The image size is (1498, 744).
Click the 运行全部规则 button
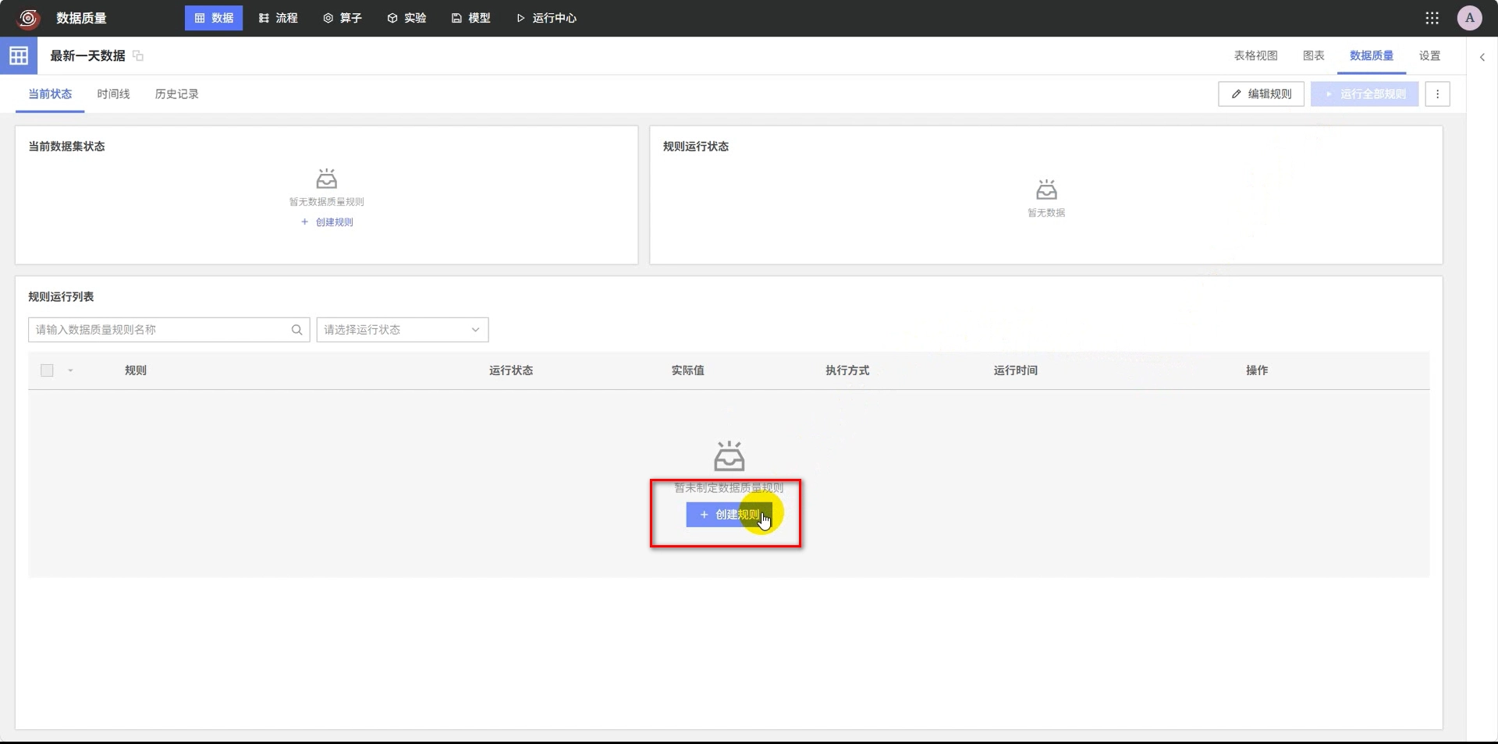click(x=1365, y=94)
